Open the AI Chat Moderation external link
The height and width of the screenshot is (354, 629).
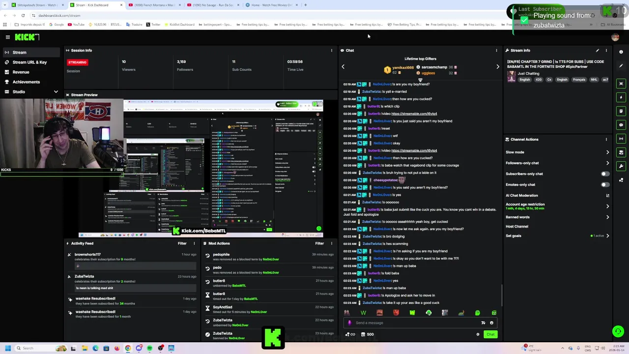point(607,195)
